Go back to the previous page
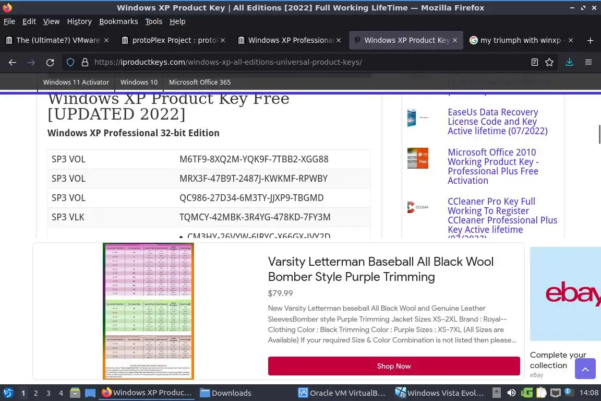 pyautogui.click(x=13, y=62)
